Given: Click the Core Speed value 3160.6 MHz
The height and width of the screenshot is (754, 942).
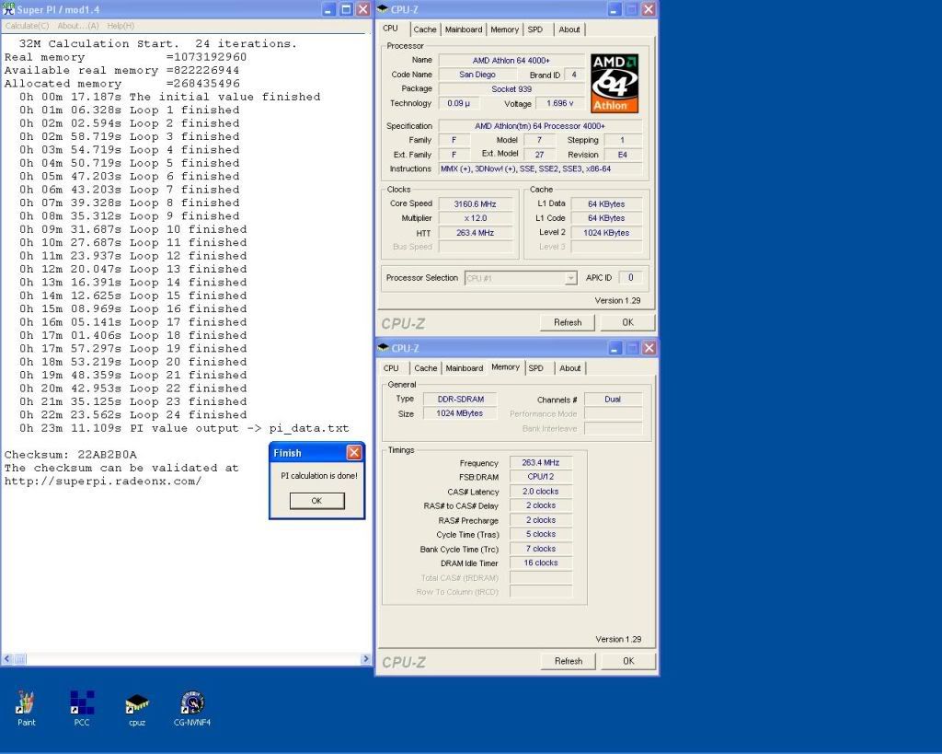Looking at the screenshot, I should tap(476, 203).
